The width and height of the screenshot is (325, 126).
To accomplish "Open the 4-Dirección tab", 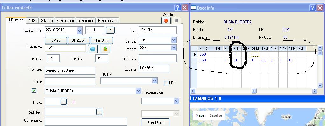I will [x=65, y=20].
